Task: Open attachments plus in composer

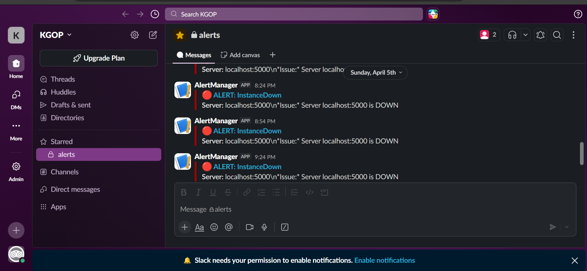Action: coord(185,227)
